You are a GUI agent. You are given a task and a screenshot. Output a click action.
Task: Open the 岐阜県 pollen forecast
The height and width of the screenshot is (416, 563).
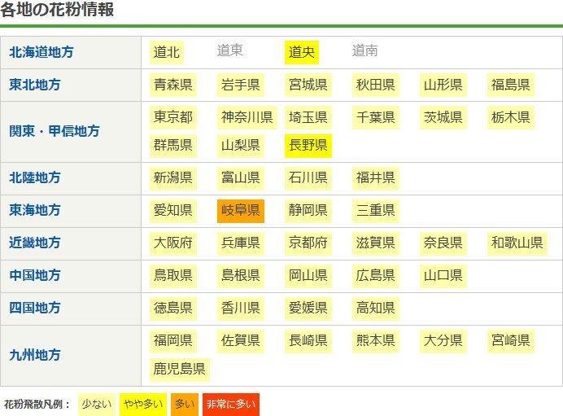pos(240,211)
